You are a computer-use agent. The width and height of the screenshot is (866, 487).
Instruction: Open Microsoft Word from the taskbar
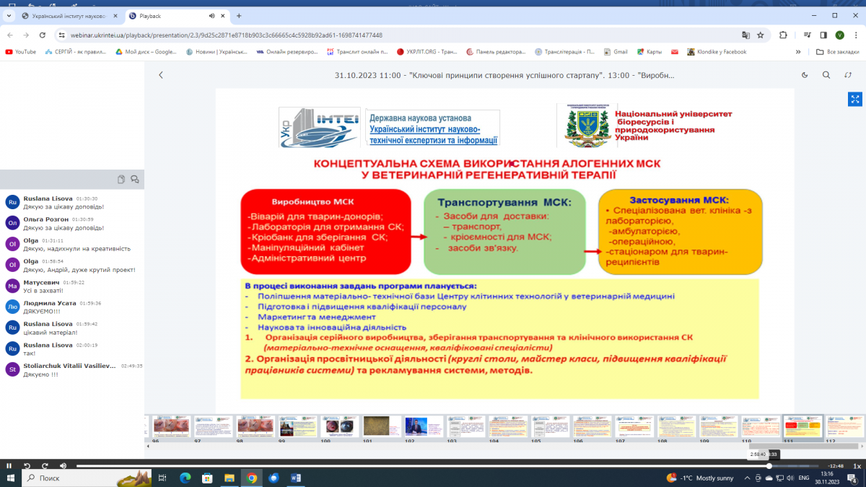click(296, 478)
